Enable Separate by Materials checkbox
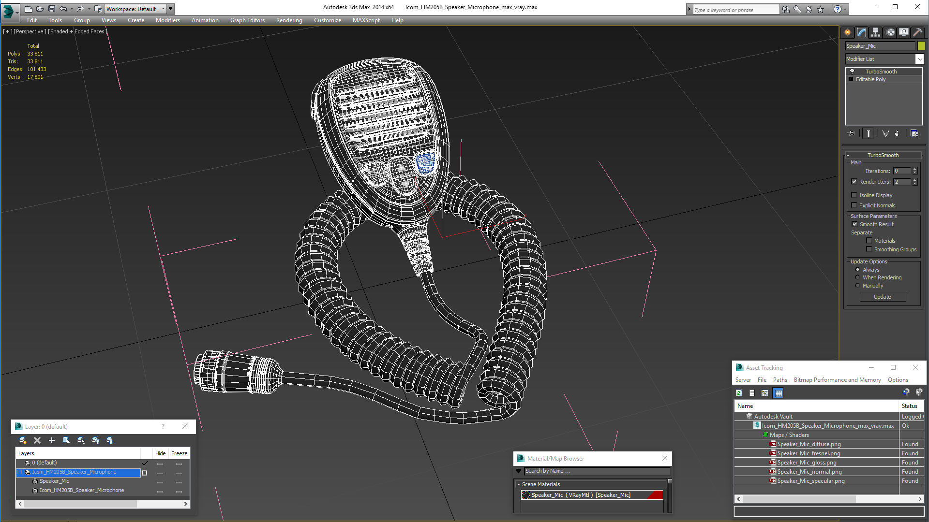929x522 pixels. tap(869, 241)
